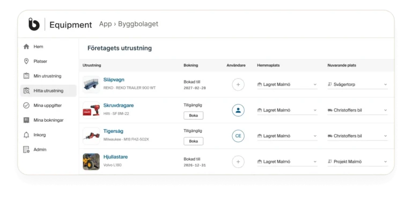This screenshot has height=200, width=412.
Task: Click Boka button for Skruvdragare
Action: [193, 115]
